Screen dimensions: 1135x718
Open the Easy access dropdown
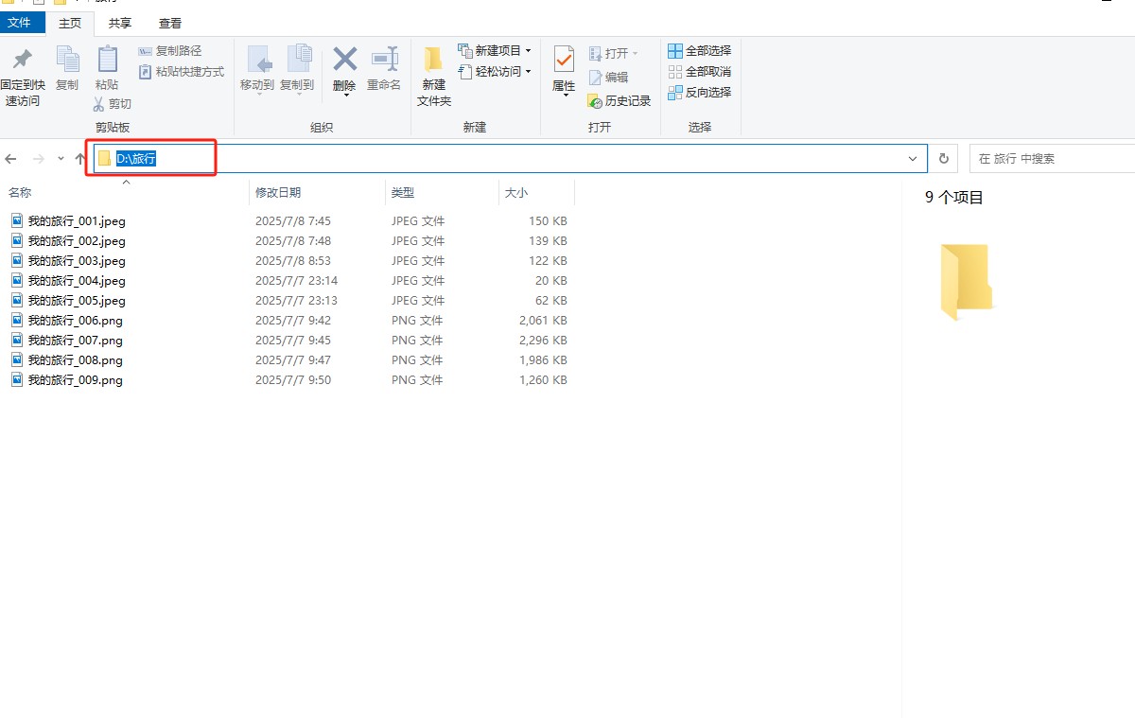[495, 72]
